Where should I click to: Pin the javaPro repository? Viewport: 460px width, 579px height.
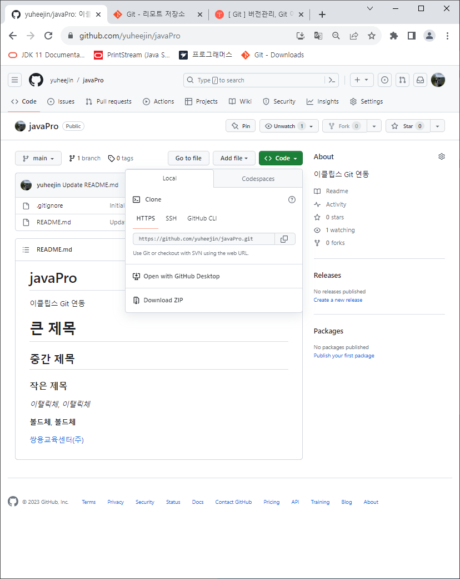tap(241, 126)
